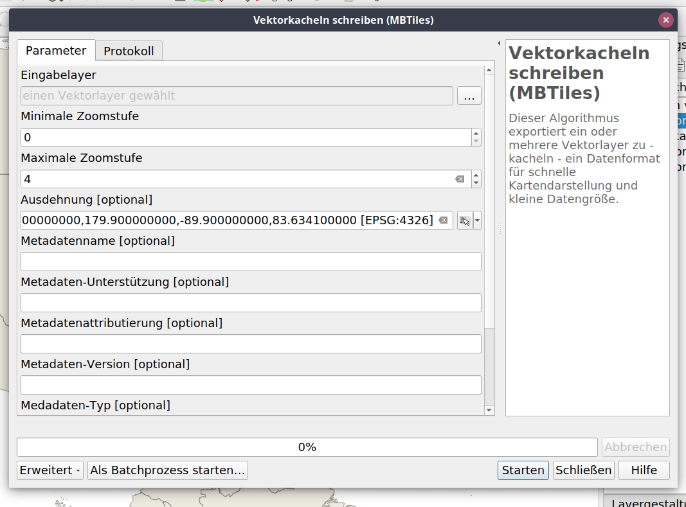Focus the Metadatenname input field
The height and width of the screenshot is (507, 686).
pyautogui.click(x=251, y=262)
